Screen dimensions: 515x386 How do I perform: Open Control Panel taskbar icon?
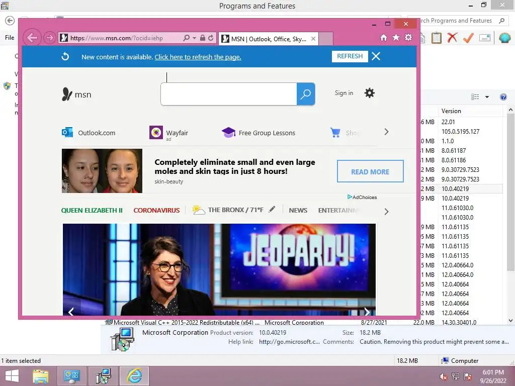pos(71,376)
